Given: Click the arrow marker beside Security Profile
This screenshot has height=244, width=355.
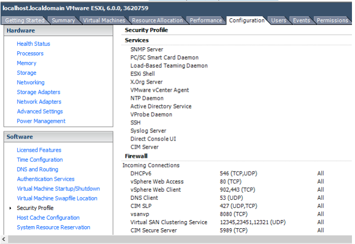Looking at the screenshot, I should coord(10,208).
